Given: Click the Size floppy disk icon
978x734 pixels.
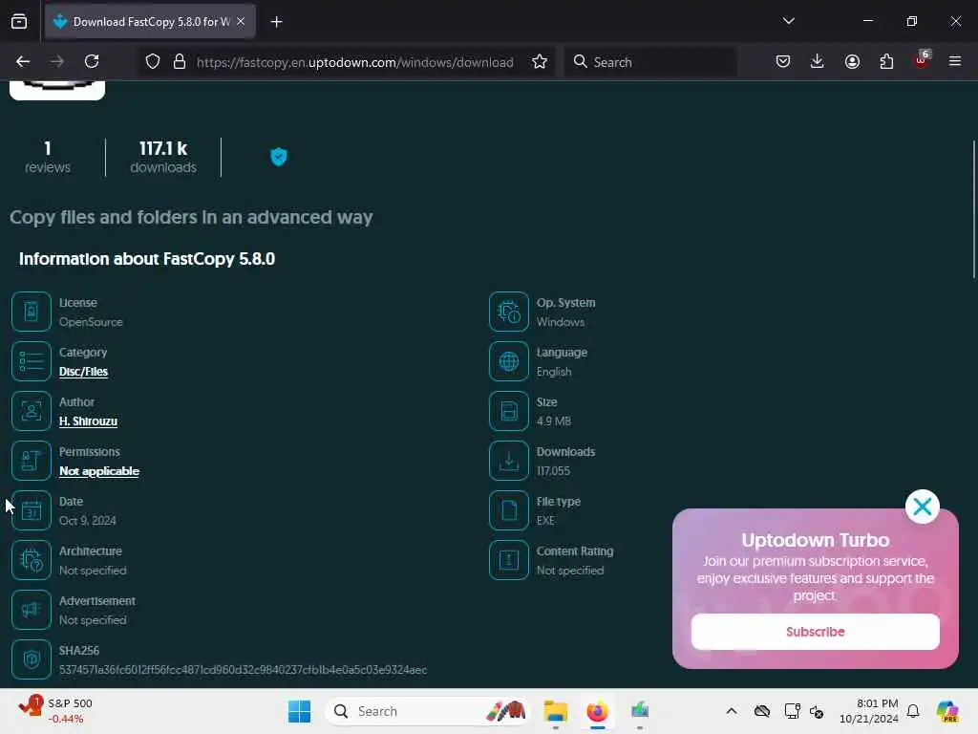Looking at the screenshot, I should [x=509, y=411].
